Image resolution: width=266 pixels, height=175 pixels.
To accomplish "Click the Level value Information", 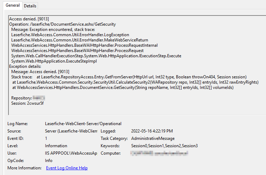I will point(56,146).
